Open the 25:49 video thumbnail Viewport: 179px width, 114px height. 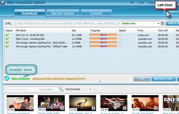click(x=114, y=103)
